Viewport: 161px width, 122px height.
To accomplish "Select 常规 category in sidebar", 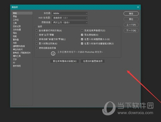I will [22, 13].
